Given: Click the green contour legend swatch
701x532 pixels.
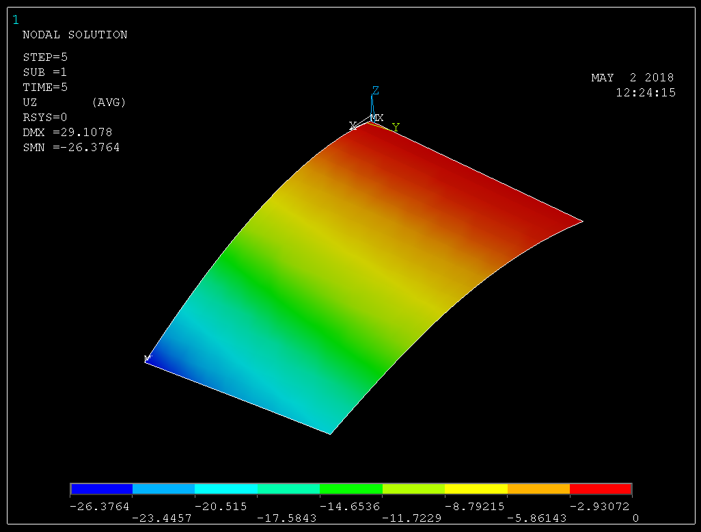Looking at the screenshot, I should (x=351, y=489).
